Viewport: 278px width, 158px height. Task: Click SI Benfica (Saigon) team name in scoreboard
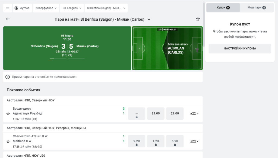pyautogui.click(x=44, y=46)
